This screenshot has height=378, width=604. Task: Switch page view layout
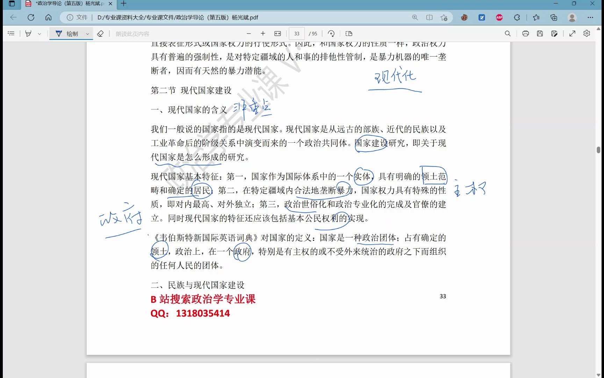(349, 34)
